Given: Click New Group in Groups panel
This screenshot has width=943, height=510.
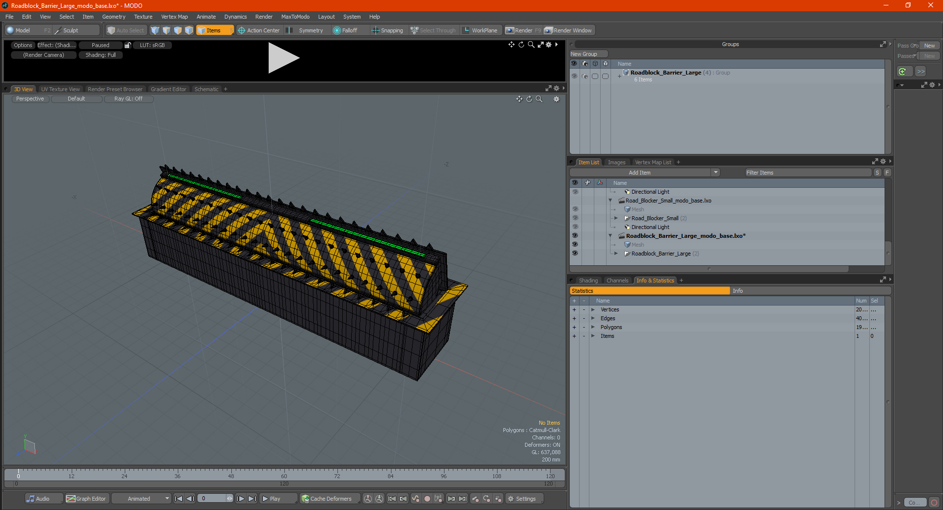Looking at the screenshot, I should point(588,54).
